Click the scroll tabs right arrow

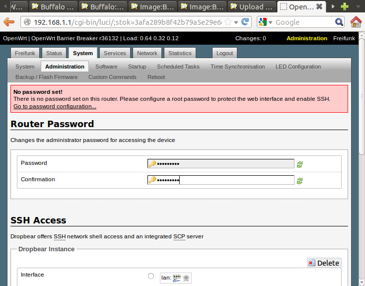pyautogui.click(x=333, y=6)
